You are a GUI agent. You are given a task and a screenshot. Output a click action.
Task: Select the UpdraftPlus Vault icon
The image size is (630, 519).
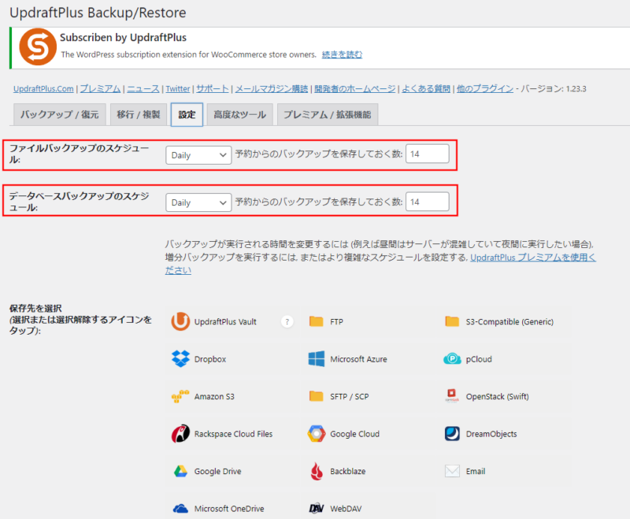[x=180, y=321]
